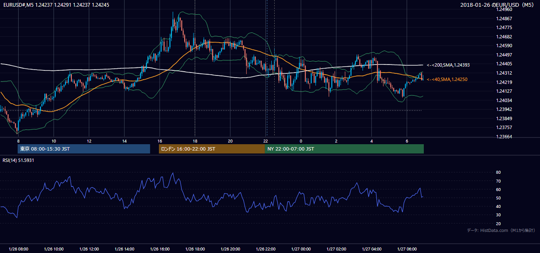Select the 1/26 16:00 time label
Viewport: 540px width, 253px height.
[x=160, y=249]
